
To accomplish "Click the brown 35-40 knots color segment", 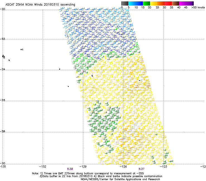I will pos(175,3).
